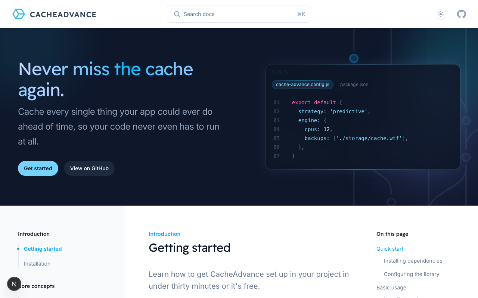Click the ⌘K shortcut hint in search bar
This screenshot has width=478, height=298.
(301, 14)
